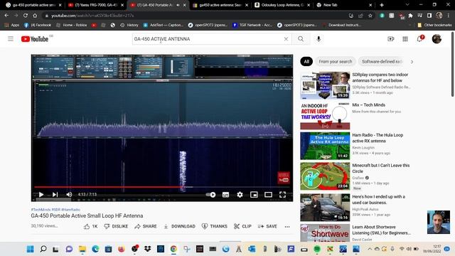Open YouTube guide hamburger menu
The image size is (455, 256).
pos(11,38)
